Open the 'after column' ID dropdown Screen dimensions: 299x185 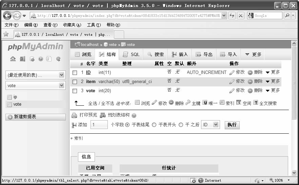(211, 125)
